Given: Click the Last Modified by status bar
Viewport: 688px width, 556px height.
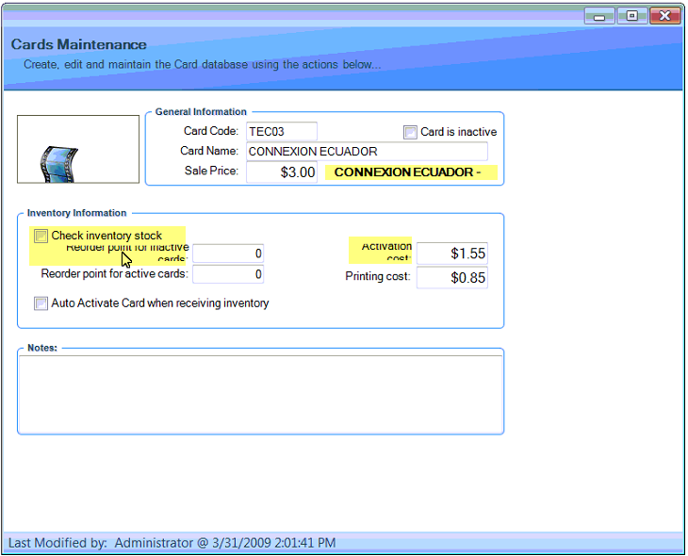Looking at the screenshot, I should (x=172, y=543).
